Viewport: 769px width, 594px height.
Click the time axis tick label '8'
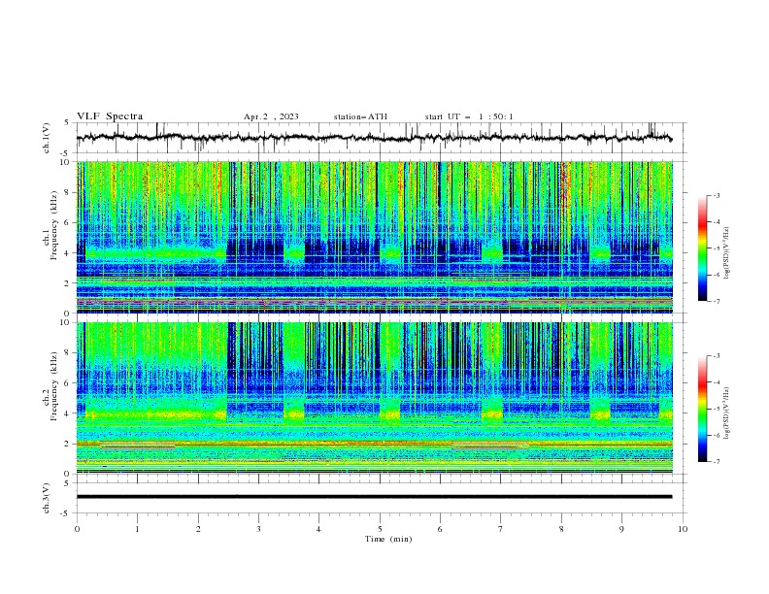[561, 529]
